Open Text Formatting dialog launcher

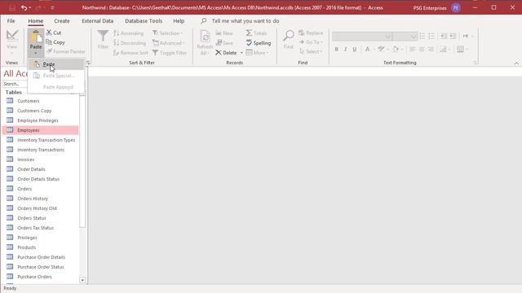tap(475, 63)
